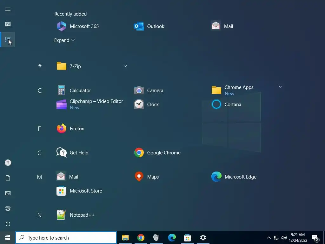The width and height of the screenshot is (325, 244).
Task: Open the Chrome Apps folder icon
Action: [x=216, y=90]
